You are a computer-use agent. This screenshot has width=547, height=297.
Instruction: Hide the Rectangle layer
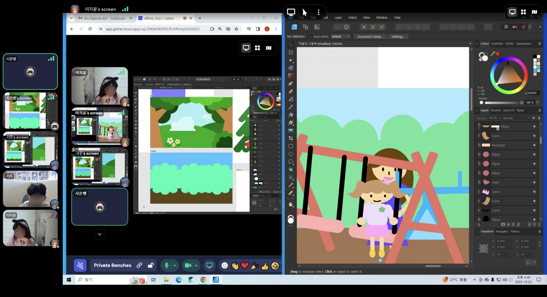click(534, 145)
